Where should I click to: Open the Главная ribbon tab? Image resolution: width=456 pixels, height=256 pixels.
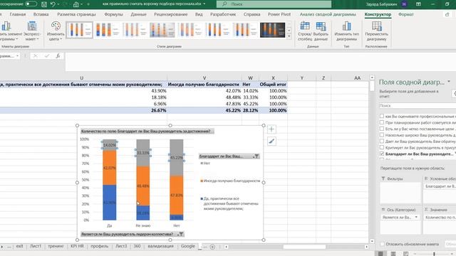tap(18, 14)
